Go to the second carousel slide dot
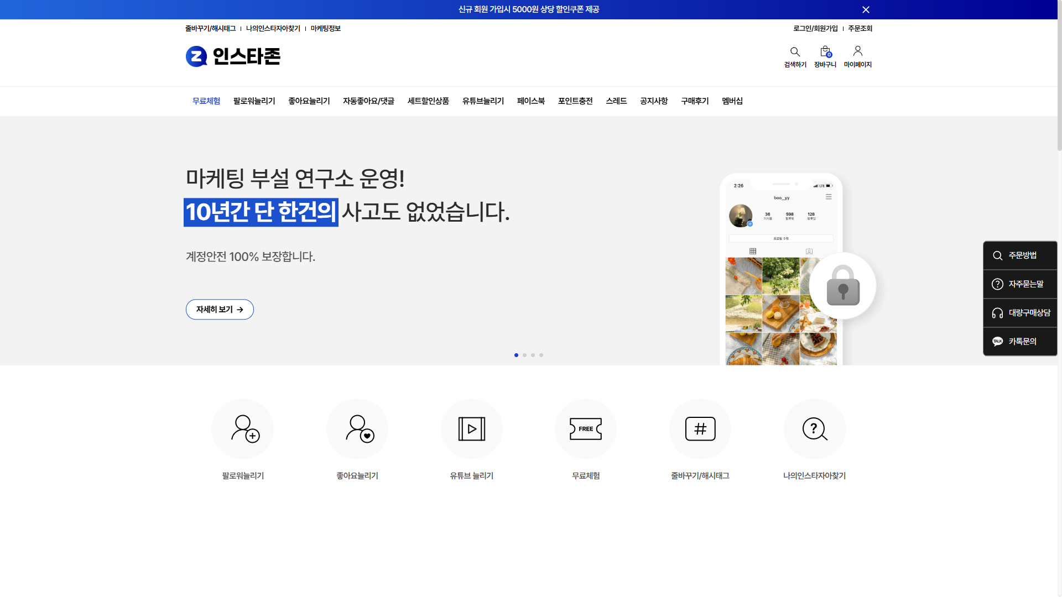Image resolution: width=1062 pixels, height=597 pixels. click(524, 355)
